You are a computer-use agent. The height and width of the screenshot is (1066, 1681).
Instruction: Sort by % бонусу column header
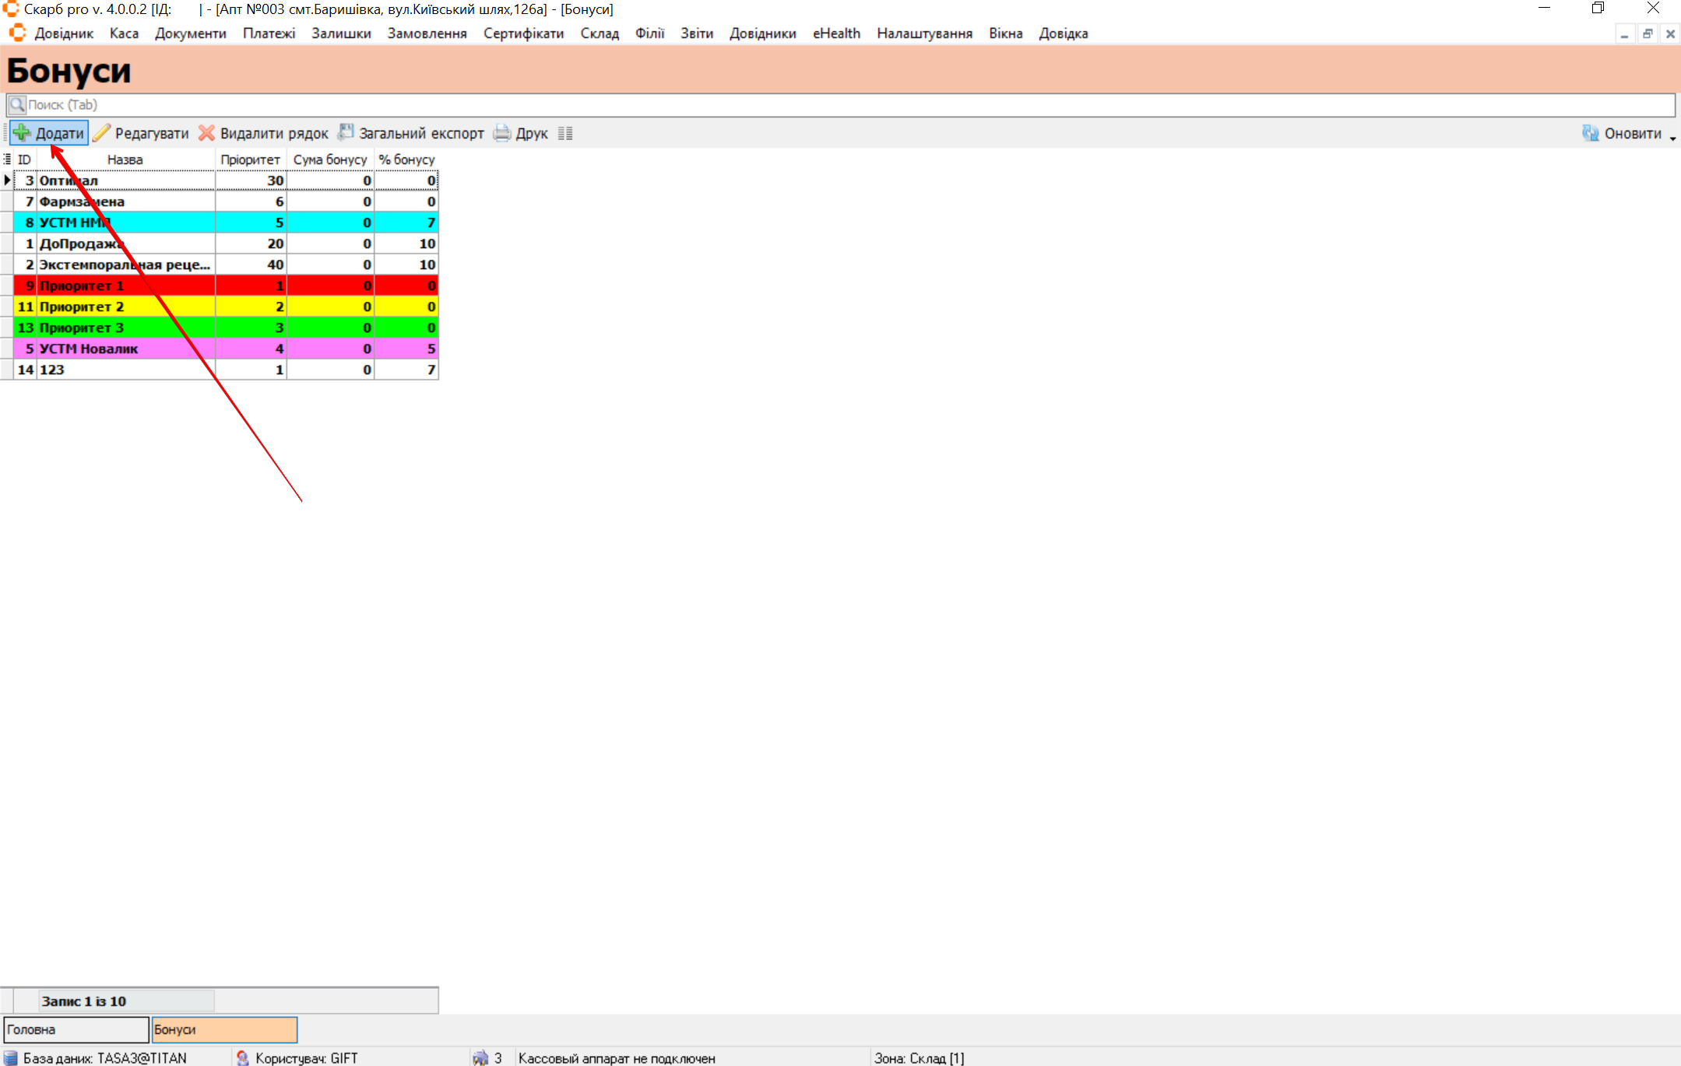(406, 160)
